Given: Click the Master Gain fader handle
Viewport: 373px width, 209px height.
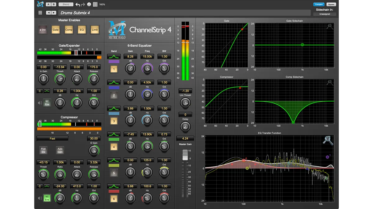Looking at the screenshot, I should pos(185,155).
